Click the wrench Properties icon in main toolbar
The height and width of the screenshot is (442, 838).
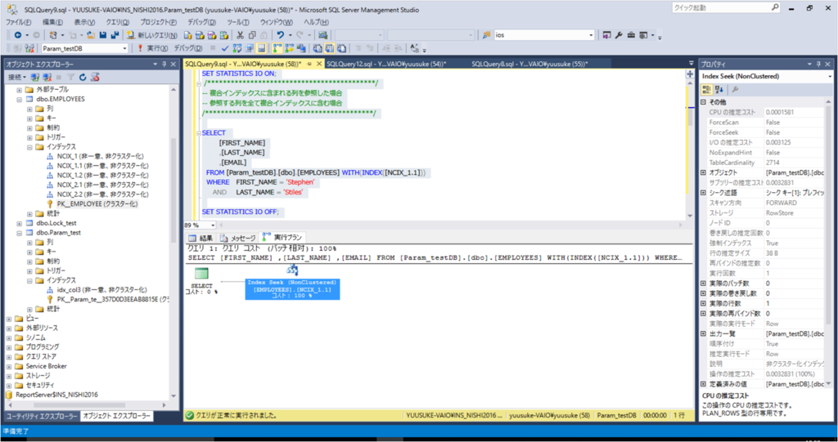pyautogui.click(x=619, y=35)
